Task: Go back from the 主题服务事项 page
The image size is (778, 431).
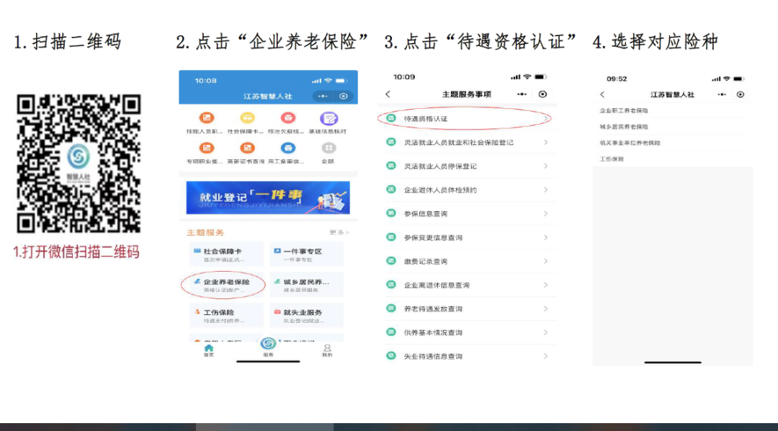Action: coord(388,94)
